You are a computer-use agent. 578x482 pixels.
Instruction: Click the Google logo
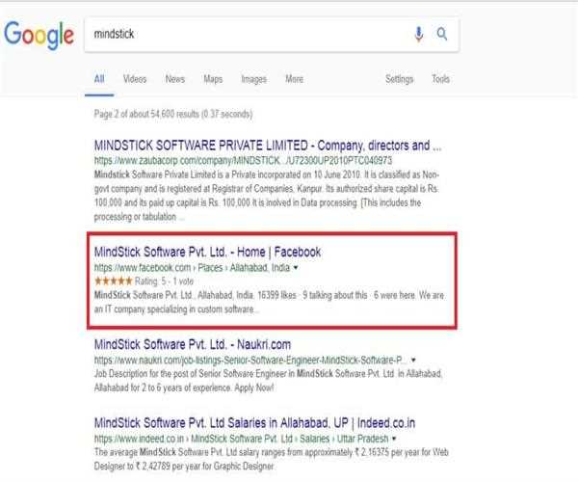39,35
